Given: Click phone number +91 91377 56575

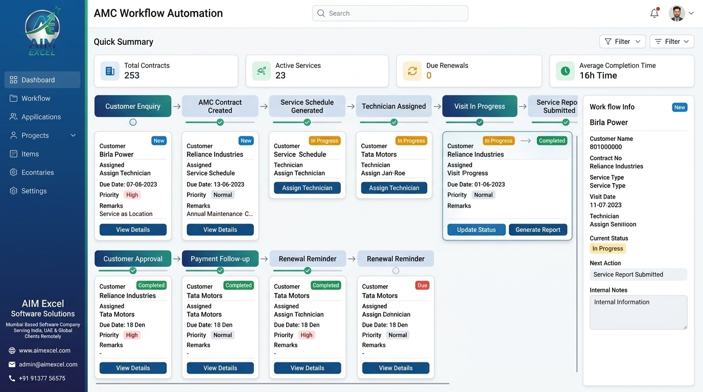Looking at the screenshot, I should click(42, 378).
